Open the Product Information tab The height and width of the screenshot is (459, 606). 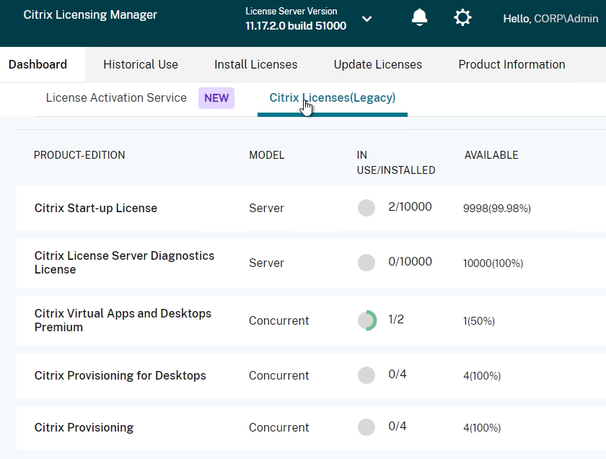[x=511, y=64]
